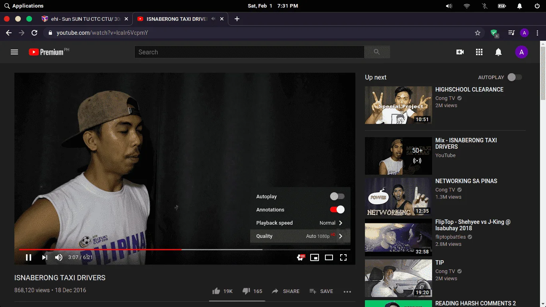Viewport: 546px width, 307px height.
Task: Open the green shield extension icon
Action: point(494,33)
